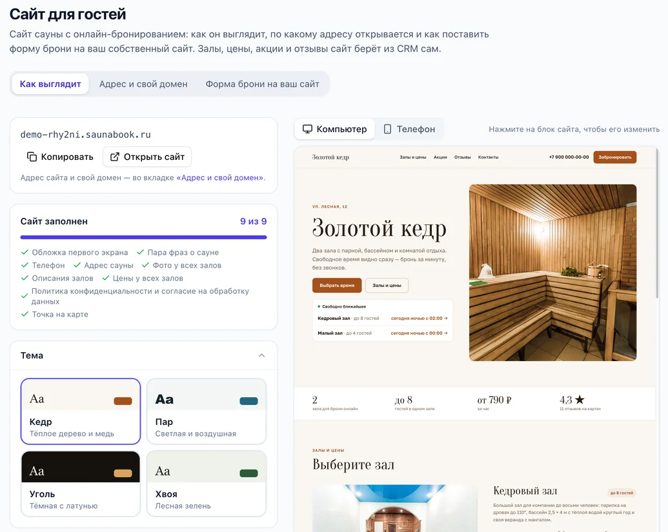The image size is (668, 532).
Task: Collapse the Тема section chevron
Action: (261, 355)
